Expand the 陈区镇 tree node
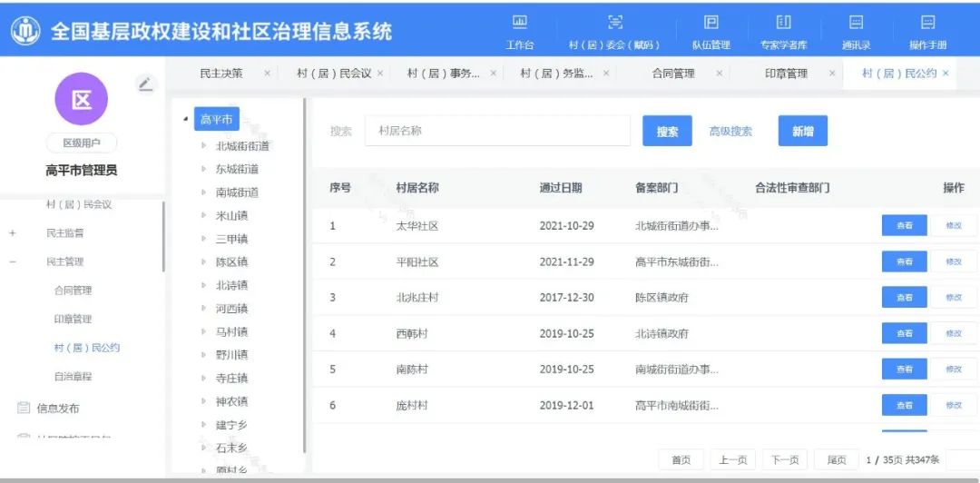Image resolution: width=980 pixels, height=483 pixels. [x=204, y=261]
